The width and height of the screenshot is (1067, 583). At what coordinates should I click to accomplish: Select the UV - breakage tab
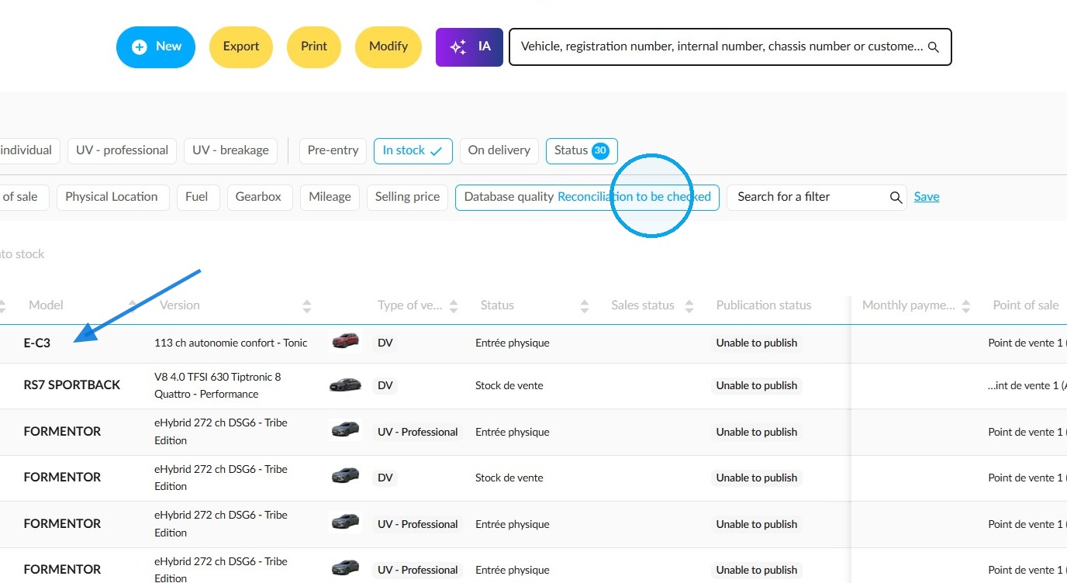click(230, 150)
